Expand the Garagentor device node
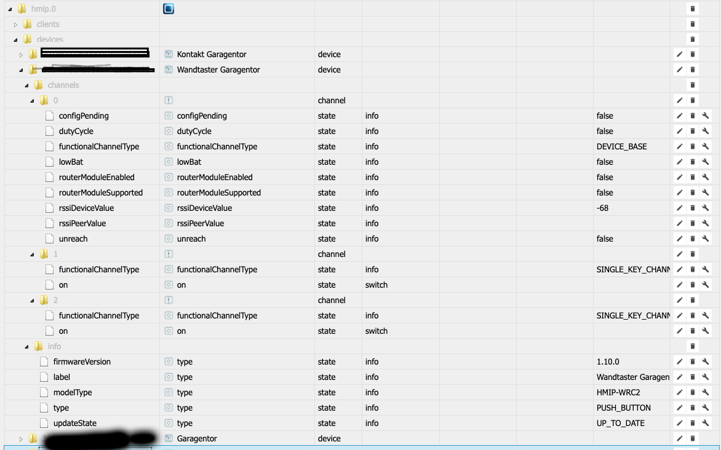This screenshot has height=450, width=721. [21, 439]
